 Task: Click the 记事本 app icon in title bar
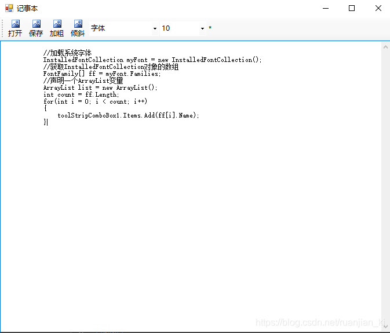point(9,8)
